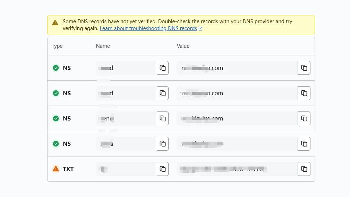Screen dimensions: 350x197
Task: Click the yellow banner warning triangle
Action: (x=55, y=23)
